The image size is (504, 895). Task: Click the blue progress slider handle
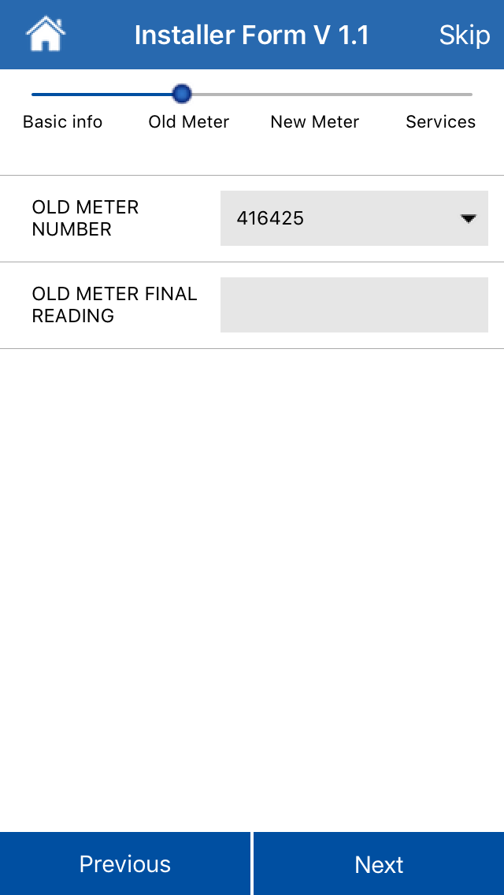(182, 95)
